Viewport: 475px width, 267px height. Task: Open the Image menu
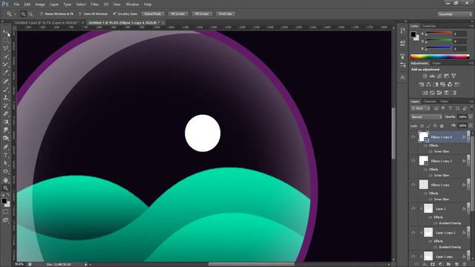[39, 4]
